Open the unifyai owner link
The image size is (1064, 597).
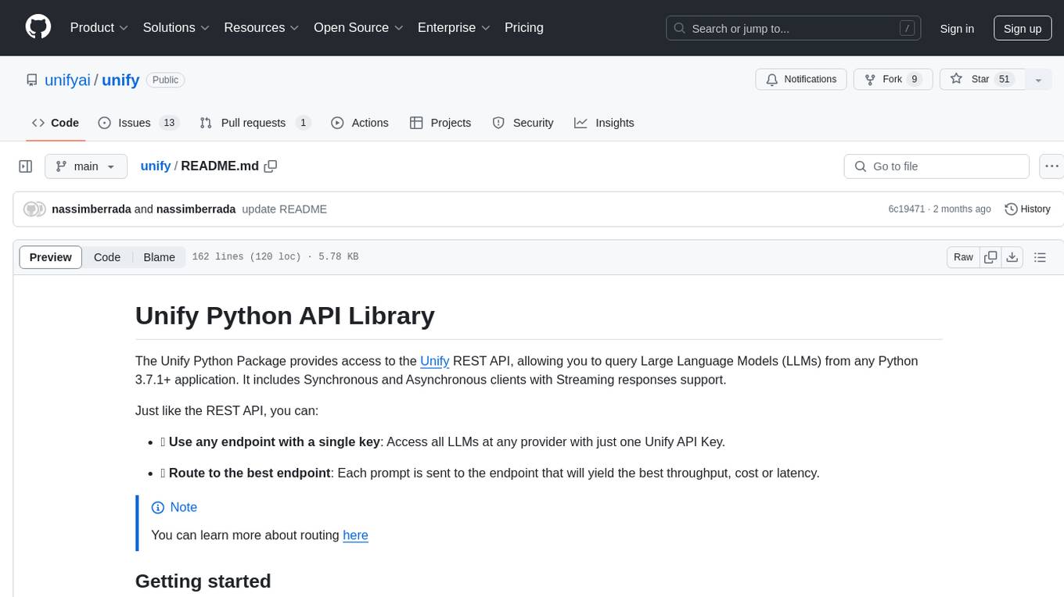coord(67,80)
